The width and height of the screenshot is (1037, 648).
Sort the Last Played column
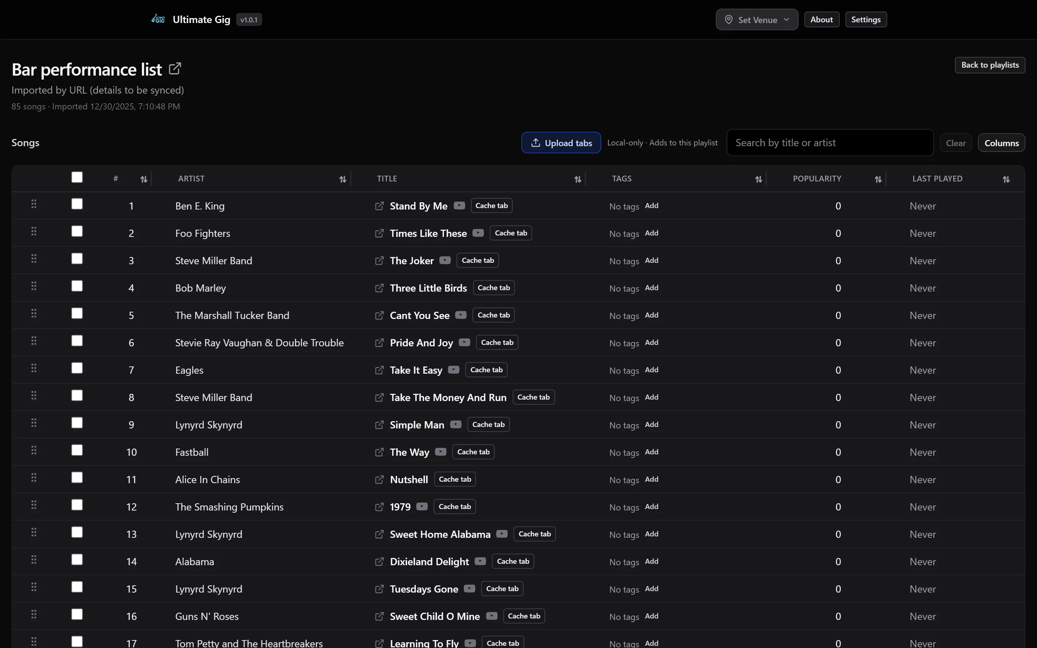tap(1006, 180)
